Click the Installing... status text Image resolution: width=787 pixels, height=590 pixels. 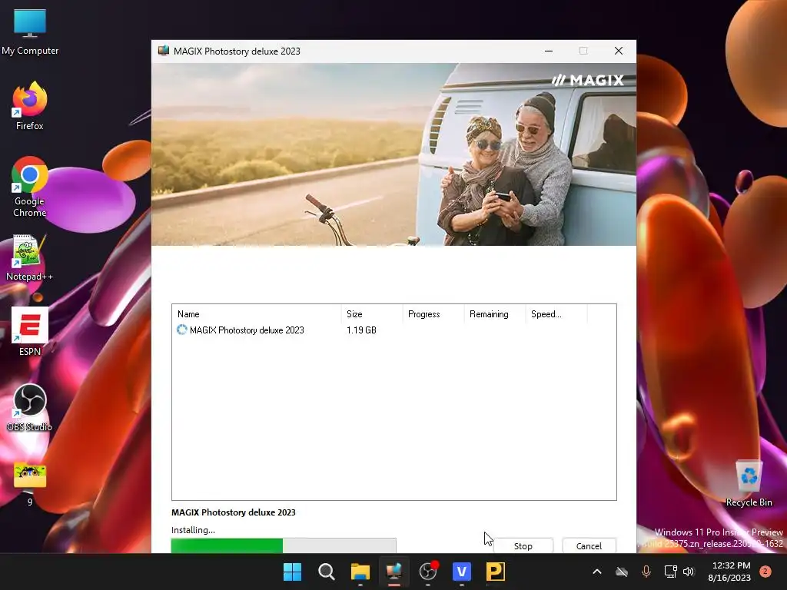point(193,530)
